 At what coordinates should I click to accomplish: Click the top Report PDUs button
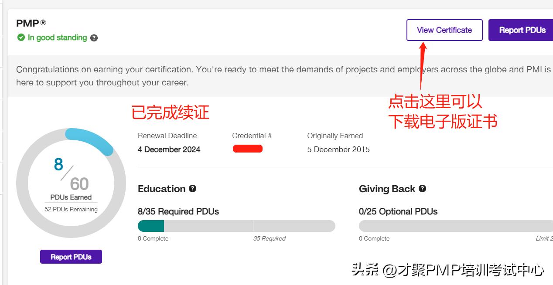pyautogui.click(x=523, y=30)
